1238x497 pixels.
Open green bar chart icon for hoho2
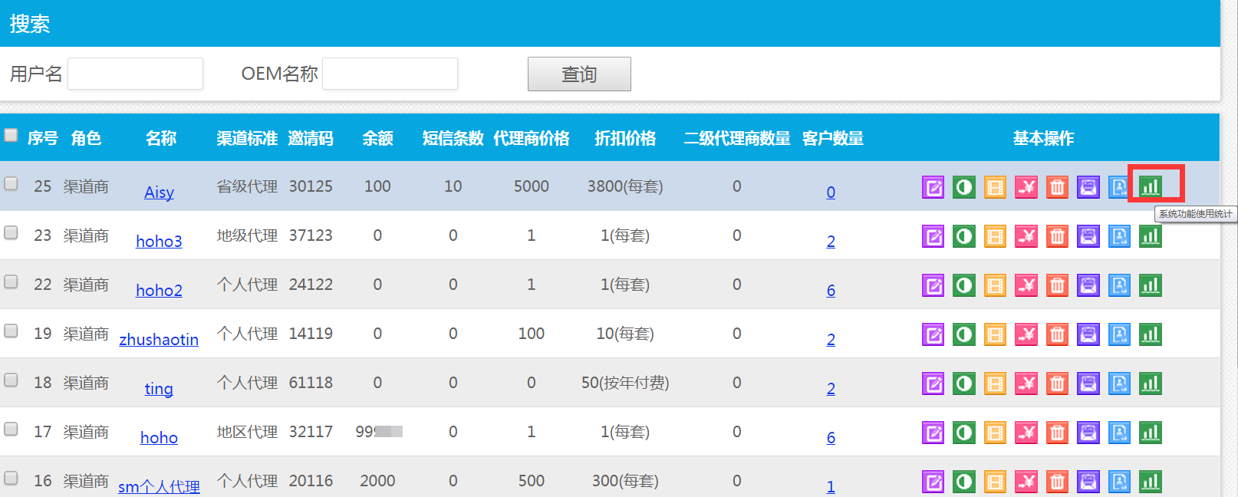click(1150, 285)
